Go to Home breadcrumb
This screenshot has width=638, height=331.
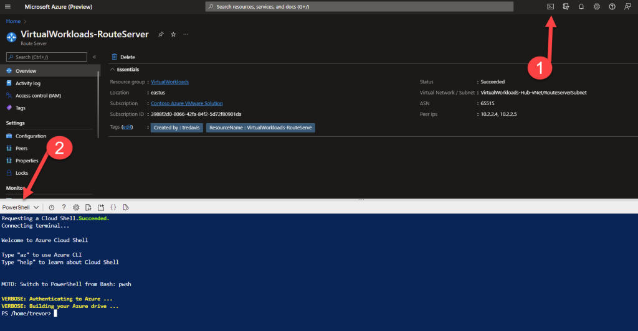13,21
